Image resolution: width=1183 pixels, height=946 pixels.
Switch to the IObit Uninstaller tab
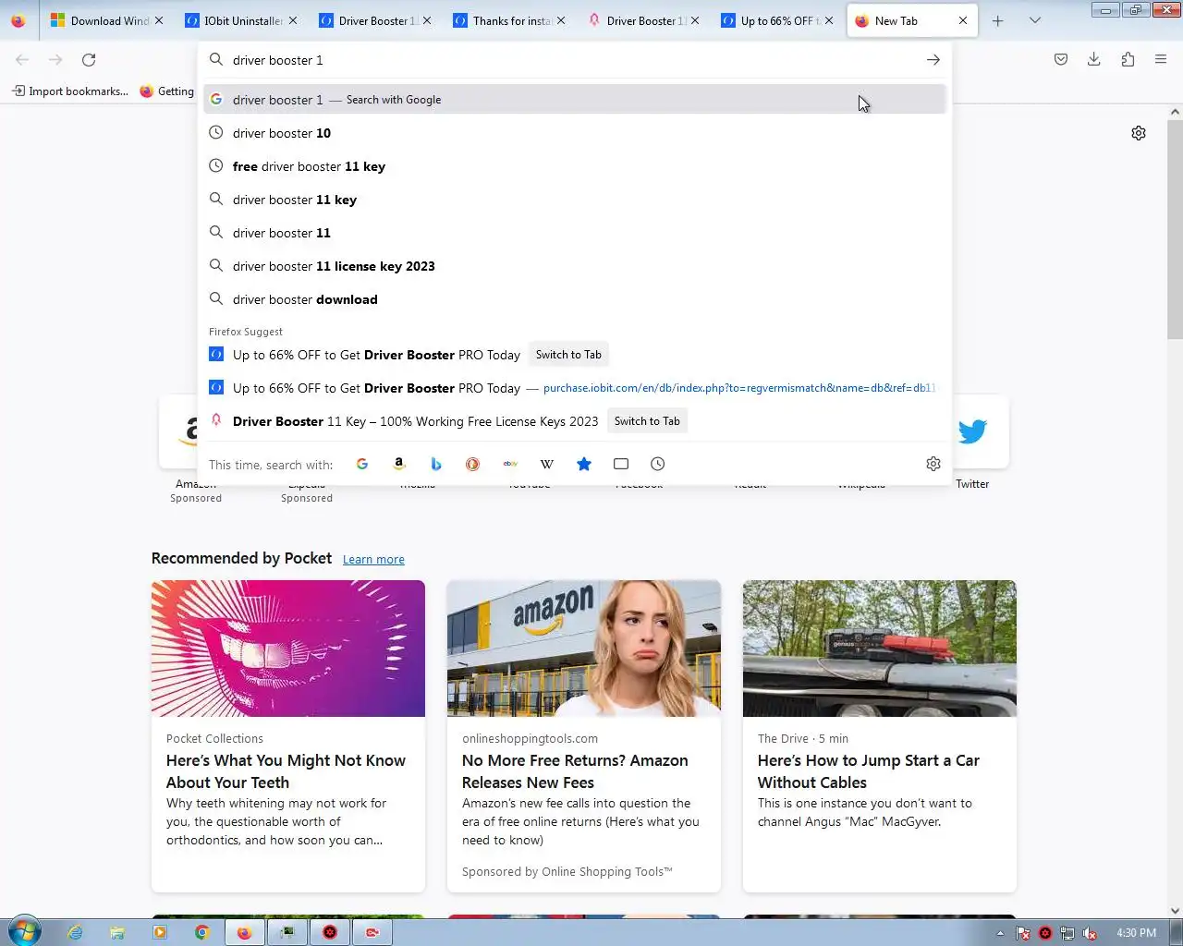click(x=242, y=20)
